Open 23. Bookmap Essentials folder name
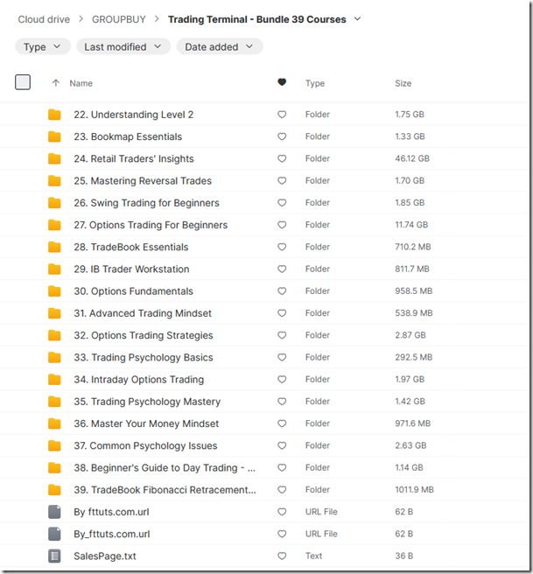The width and height of the screenshot is (533, 574). point(128,136)
